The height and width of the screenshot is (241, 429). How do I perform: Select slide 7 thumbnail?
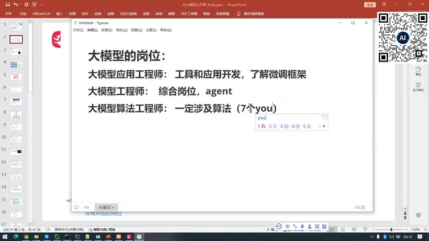point(16,102)
